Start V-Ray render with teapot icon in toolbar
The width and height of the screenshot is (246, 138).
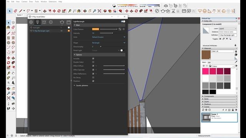coord(163,11)
